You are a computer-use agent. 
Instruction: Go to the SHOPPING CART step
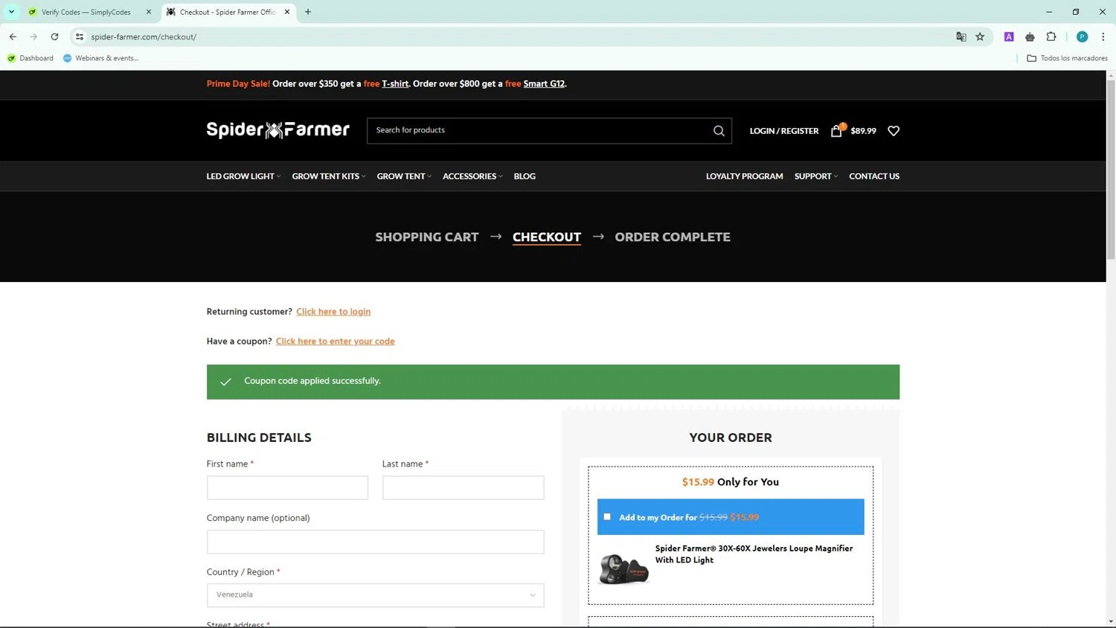427,237
